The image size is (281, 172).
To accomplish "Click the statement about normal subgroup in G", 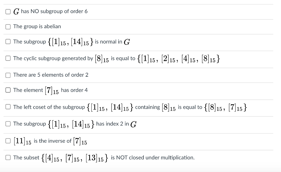I will [x=71, y=42].
